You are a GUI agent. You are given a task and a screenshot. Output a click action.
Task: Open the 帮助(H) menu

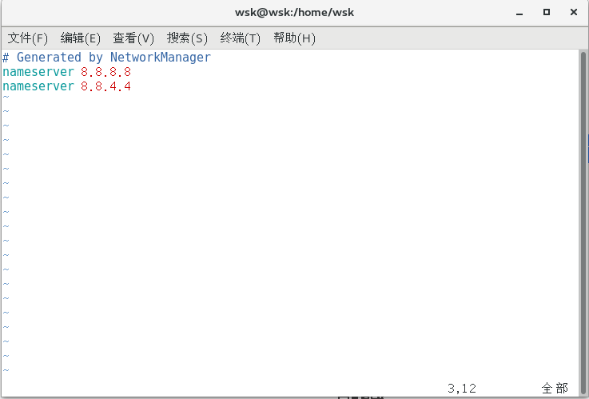(x=294, y=38)
